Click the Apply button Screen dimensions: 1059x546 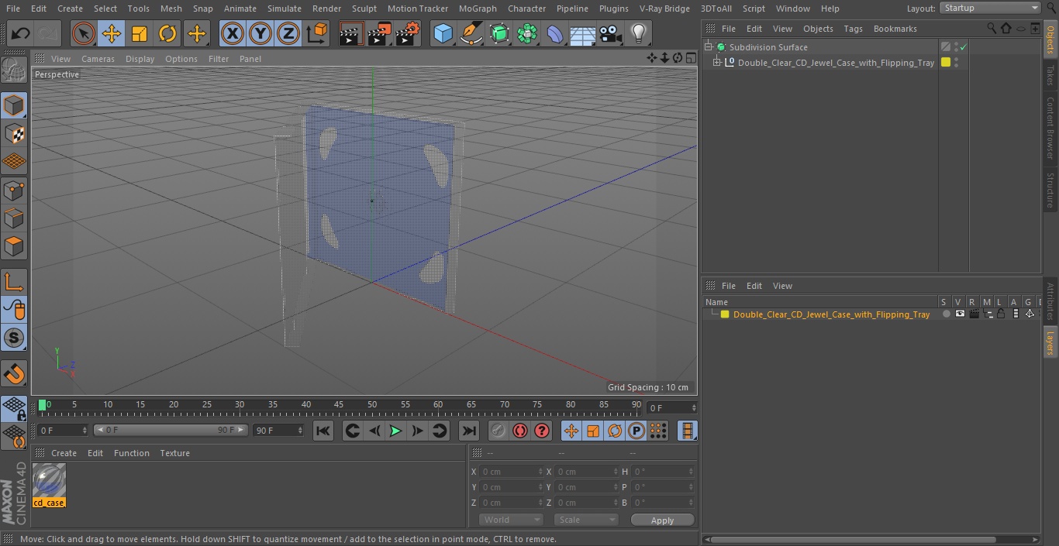pos(662,520)
